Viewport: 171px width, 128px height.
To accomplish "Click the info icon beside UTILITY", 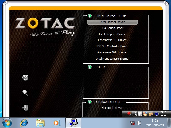I will pos(90,67).
